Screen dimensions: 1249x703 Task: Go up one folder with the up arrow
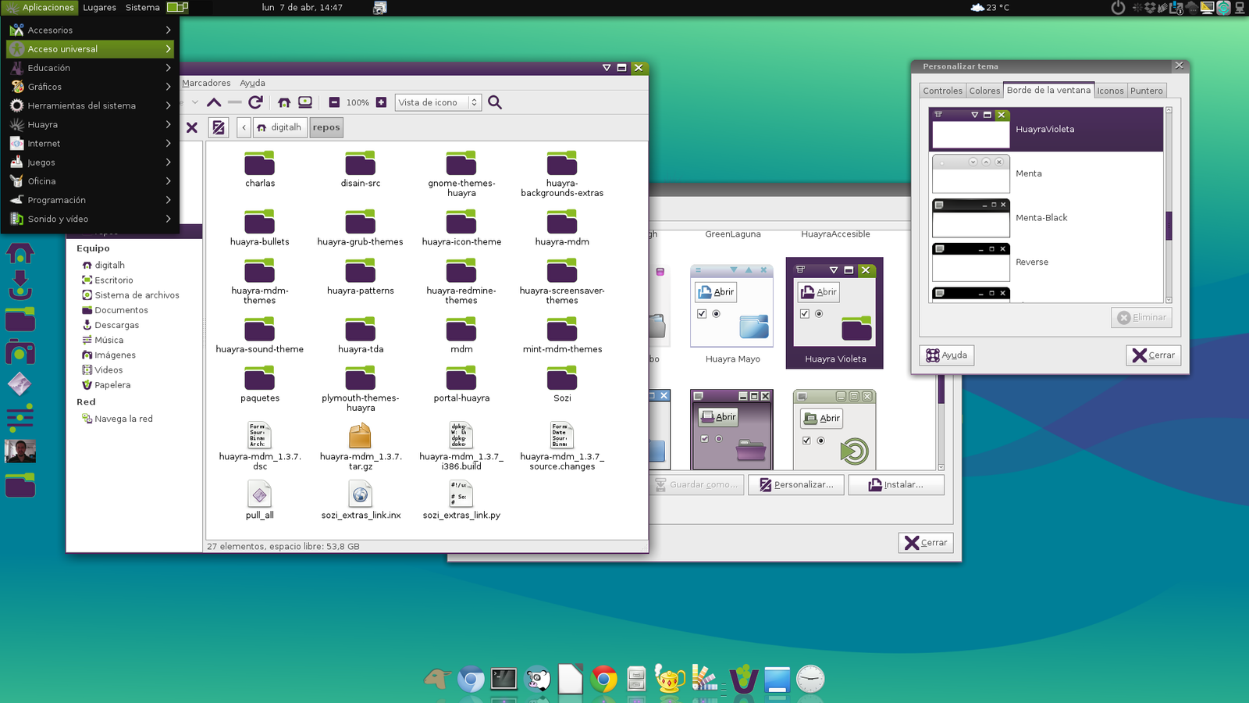214,102
